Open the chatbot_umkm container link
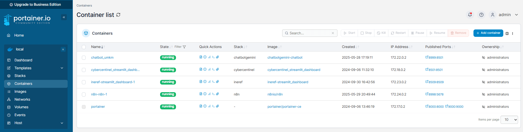This screenshot has height=132, width=523. coord(102,58)
